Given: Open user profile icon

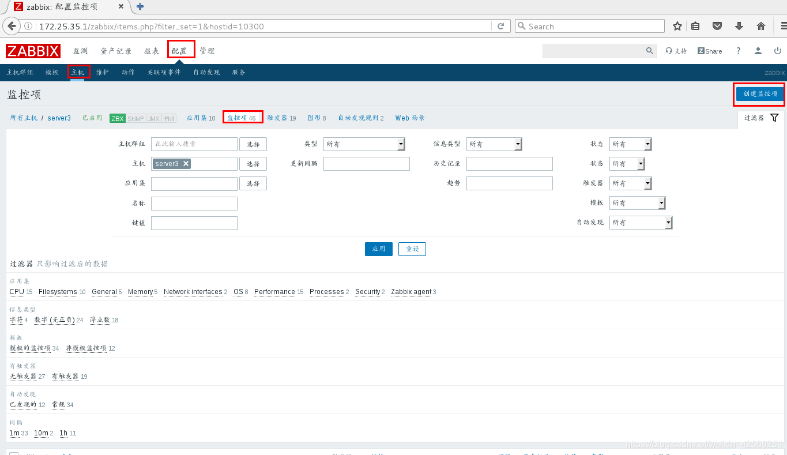Looking at the screenshot, I should tap(759, 51).
